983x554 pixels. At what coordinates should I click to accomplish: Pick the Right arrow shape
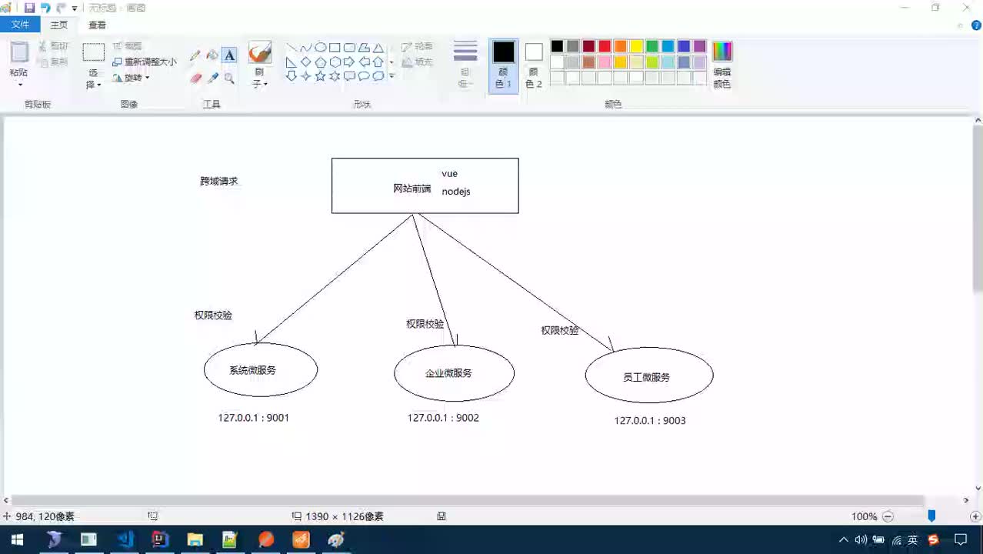click(x=350, y=62)
